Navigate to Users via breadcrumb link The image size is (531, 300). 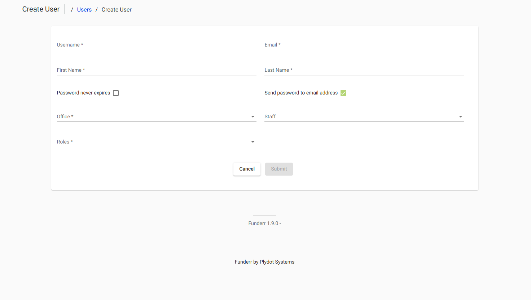coord(84,9)
